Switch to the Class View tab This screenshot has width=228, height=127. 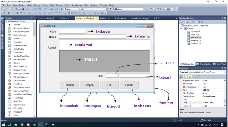[x=220, y=64]
